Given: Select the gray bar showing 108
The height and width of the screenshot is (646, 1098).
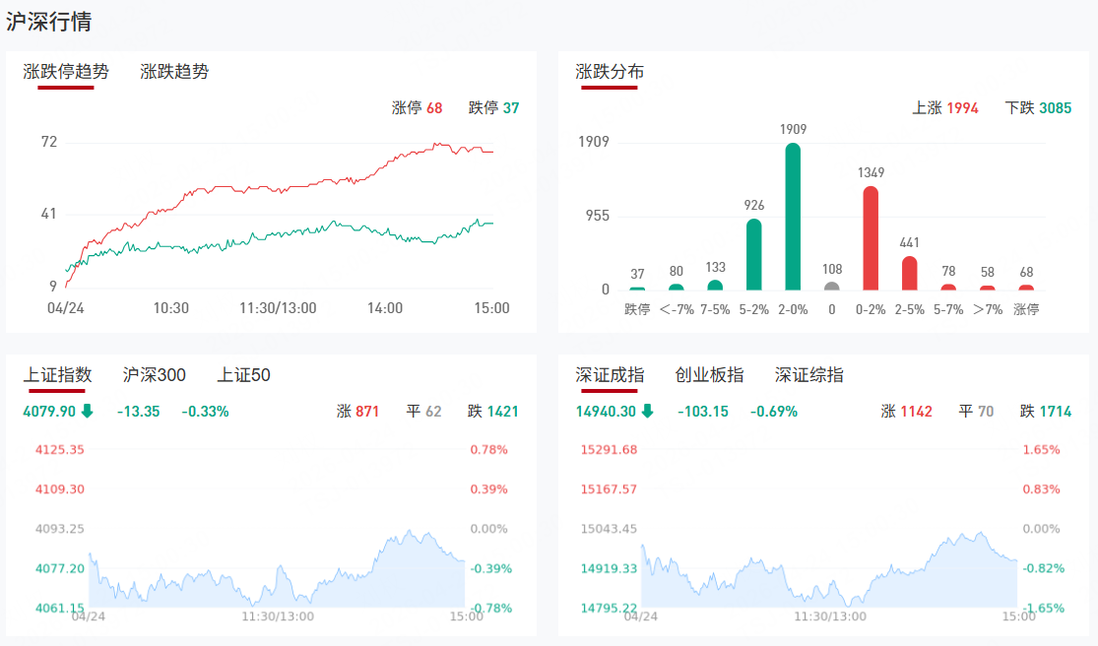Looking at the screenshot, I should (x=831, y=287).
